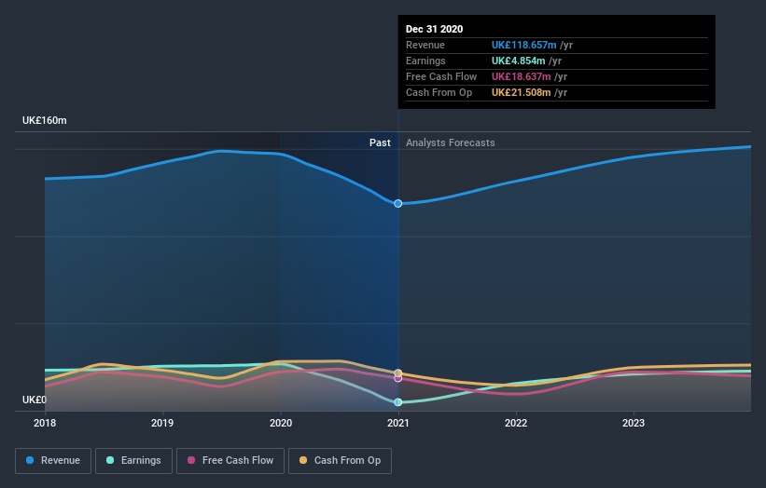Toggle the Earnings series legend button
The width and height of the screenshot is (766, 488).
[x=133, y=461]
